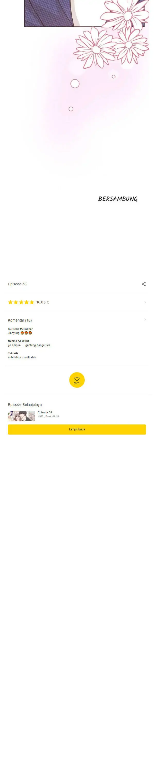
Task: Tap the heart like button showing 30.7K
Action: tap(77, 380)
